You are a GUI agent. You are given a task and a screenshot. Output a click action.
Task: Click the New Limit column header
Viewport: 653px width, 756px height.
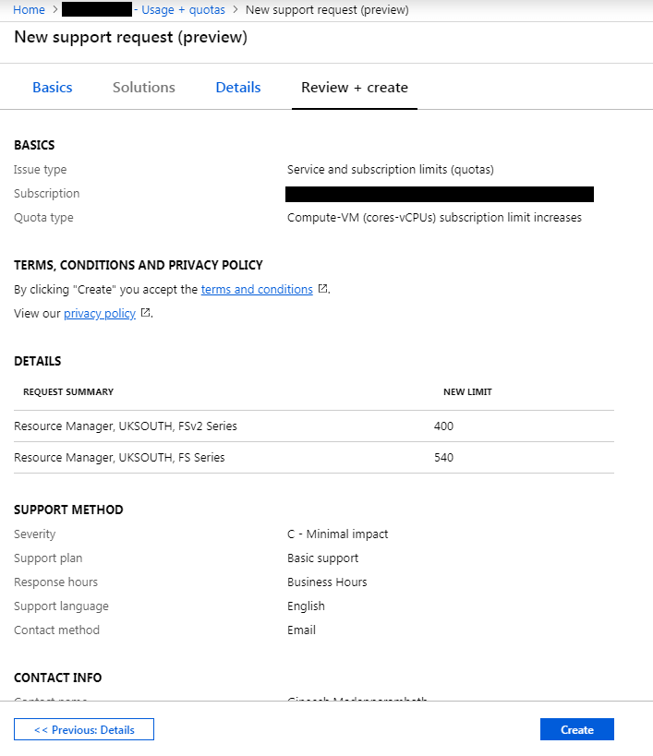(467, 392)
